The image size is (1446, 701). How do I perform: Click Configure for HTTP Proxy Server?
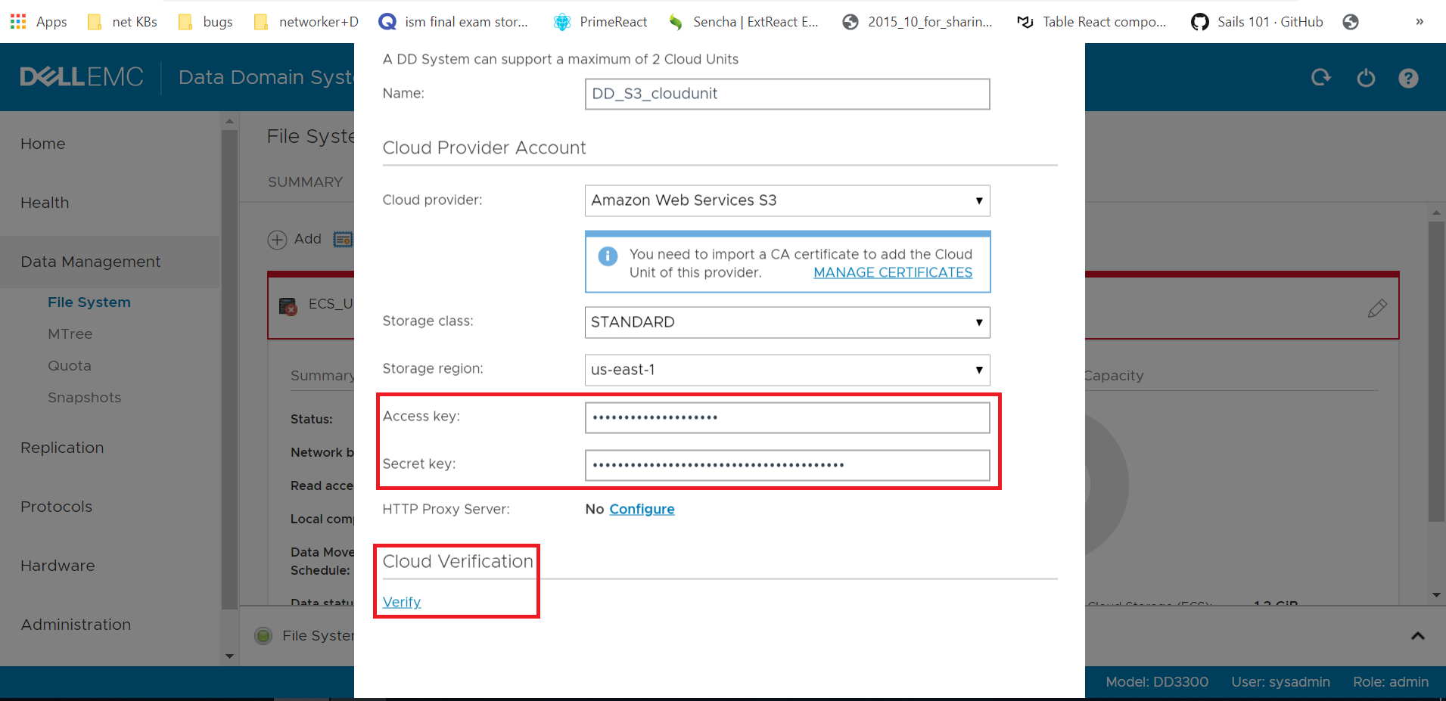click(642, 510)
